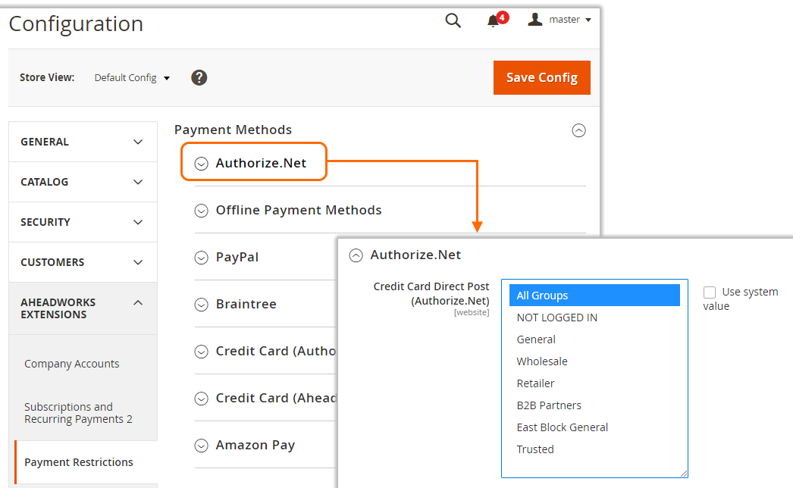
Task: Toggle the Use system value checkbox
Action: (x=710, y=292)
